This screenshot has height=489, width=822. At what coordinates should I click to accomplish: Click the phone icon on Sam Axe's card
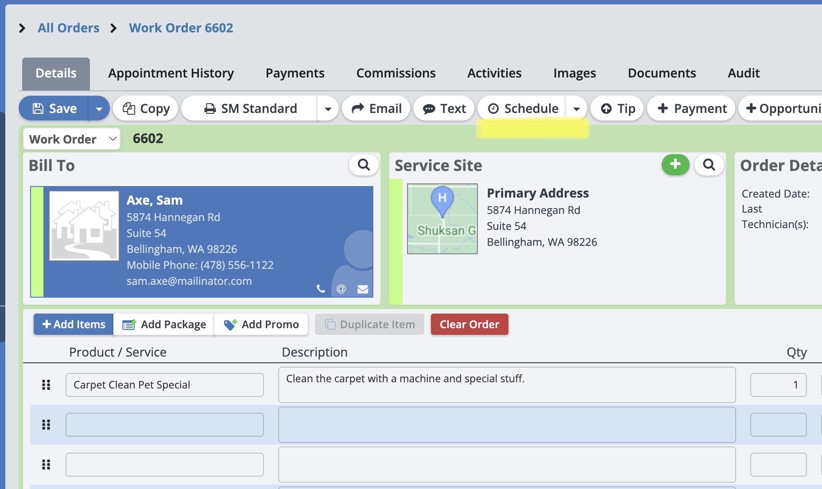321,289
